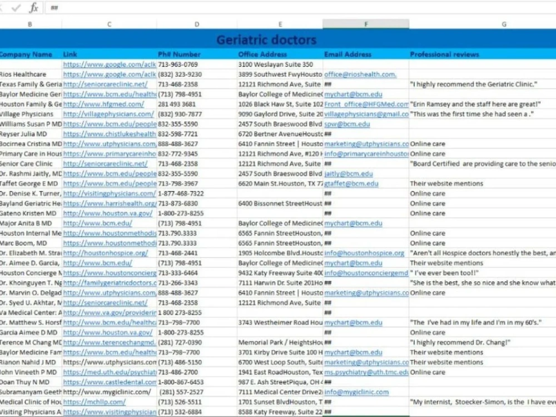Select column D header

(197, 24)
